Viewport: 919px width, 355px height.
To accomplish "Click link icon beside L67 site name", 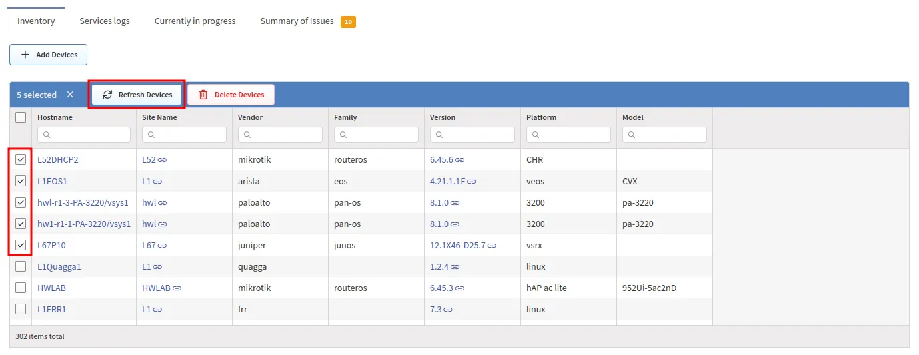I will 162,246.
